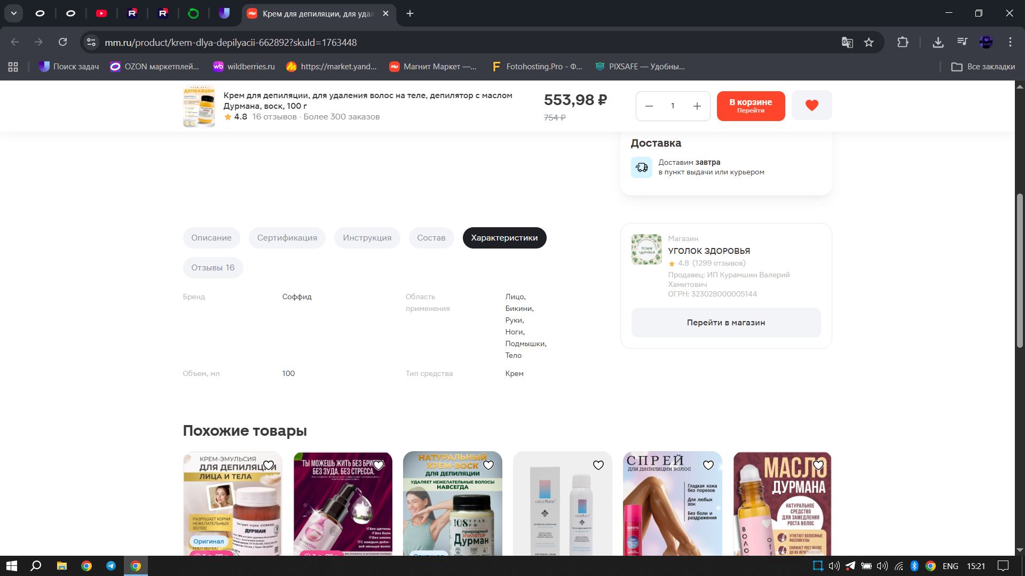Remove product from favorites with red heart
1025x576 pixels.
tap(811, 106)
